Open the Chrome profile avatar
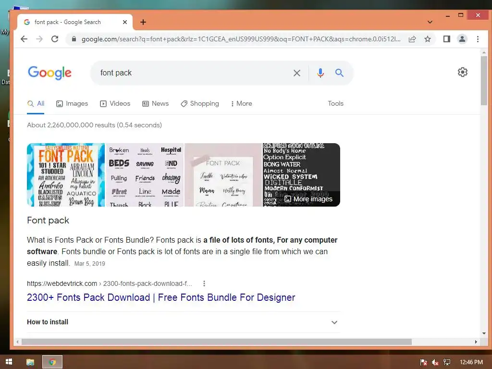Screen dimensions: 492x369 pos(462,39)
